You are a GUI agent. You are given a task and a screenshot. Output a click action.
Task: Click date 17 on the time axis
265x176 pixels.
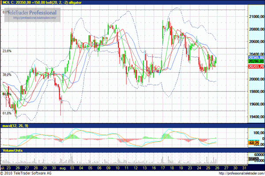(163, 168)
